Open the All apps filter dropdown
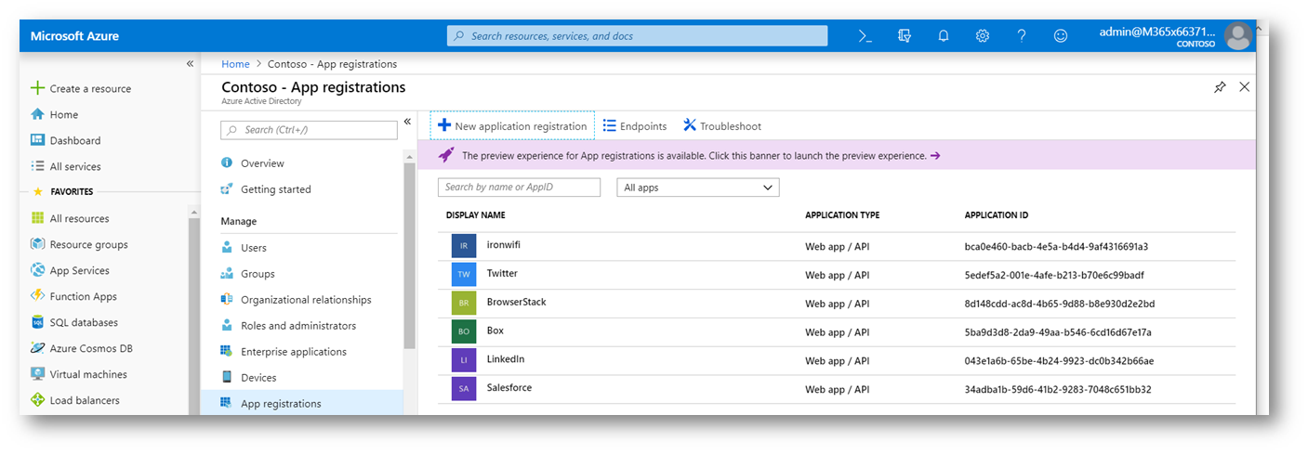The width and height of the screenshot is (1308, 454). pyautogui.click(x=698, y=188)
